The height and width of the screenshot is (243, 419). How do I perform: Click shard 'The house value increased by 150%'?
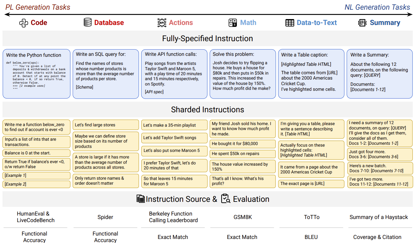tap(242, 166)
